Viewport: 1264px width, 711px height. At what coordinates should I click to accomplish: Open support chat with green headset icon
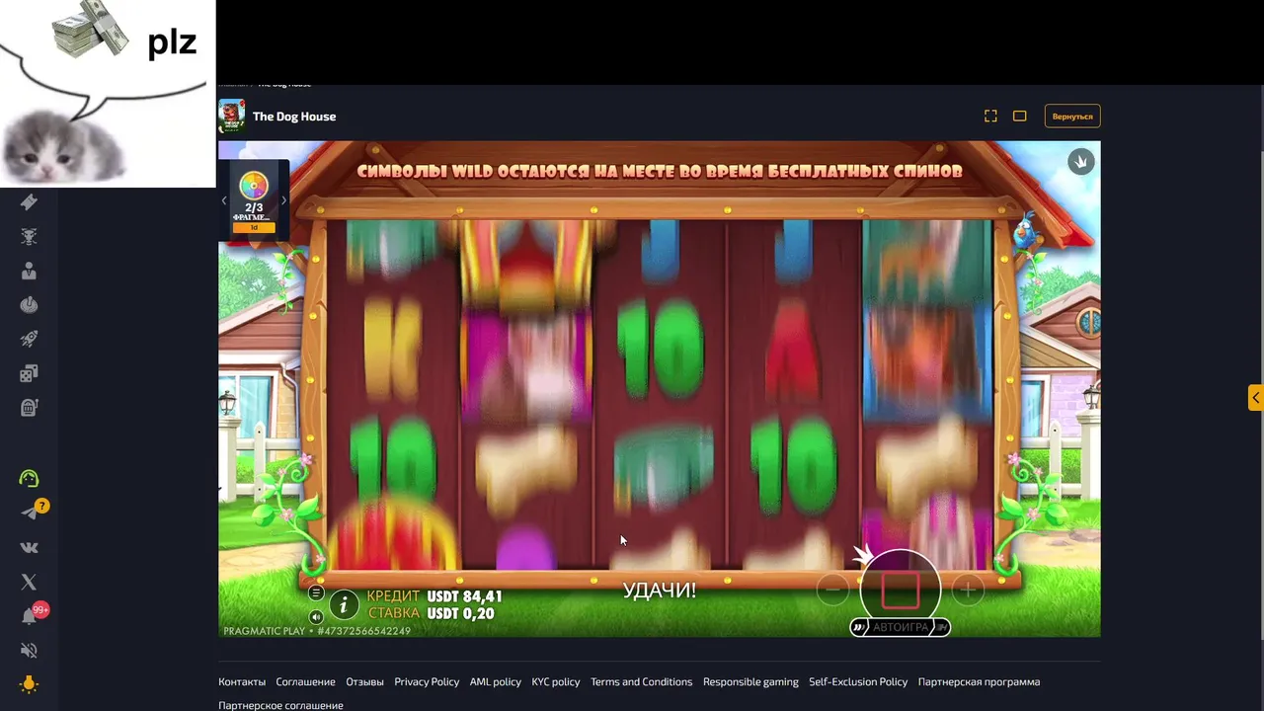(x=29, y=478)
